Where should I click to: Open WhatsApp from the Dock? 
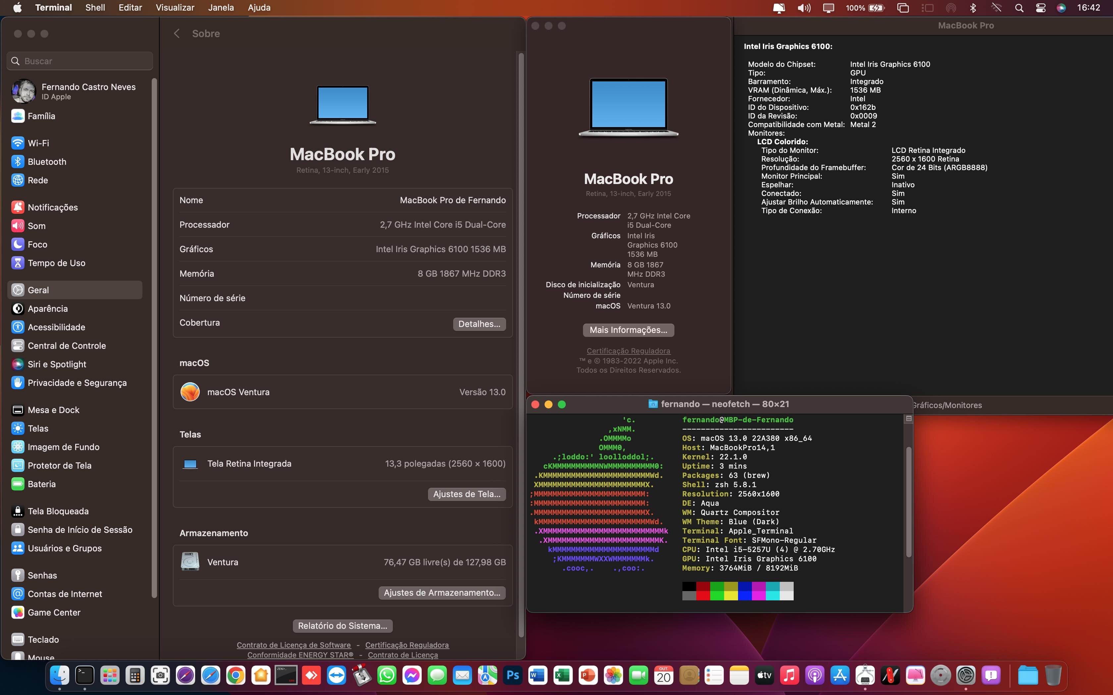(x=387, y=675)
